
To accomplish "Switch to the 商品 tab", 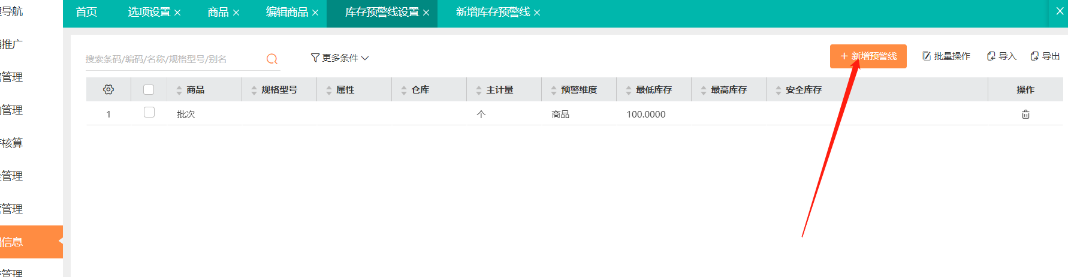I will click(218, 12).
